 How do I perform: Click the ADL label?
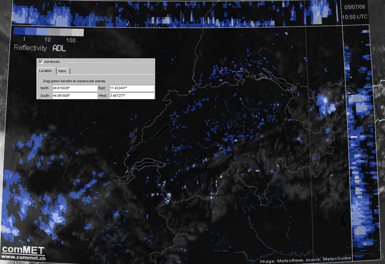point(59,48)
